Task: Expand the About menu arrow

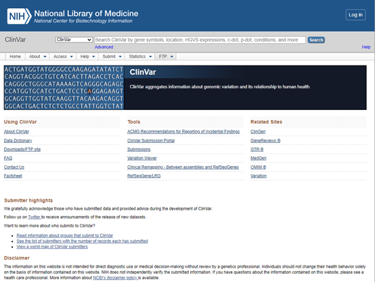Action: (45, 57)
